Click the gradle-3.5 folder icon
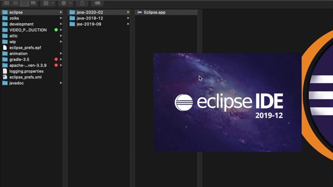333x187 pixels. (x=5, y=59)
